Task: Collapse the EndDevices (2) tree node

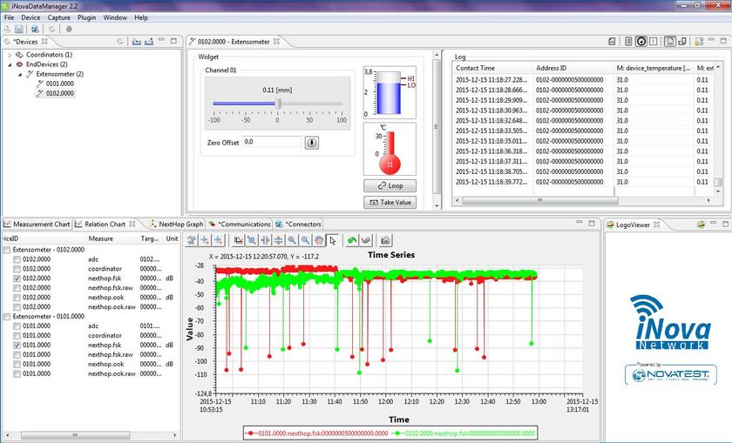Action: point(10,64)
